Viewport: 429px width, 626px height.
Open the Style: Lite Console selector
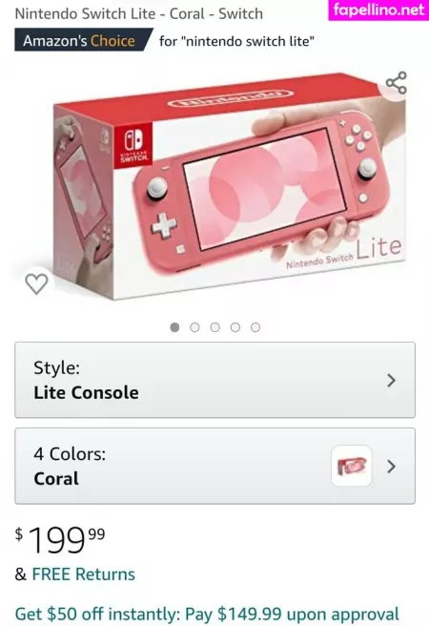tap(214, 380)
